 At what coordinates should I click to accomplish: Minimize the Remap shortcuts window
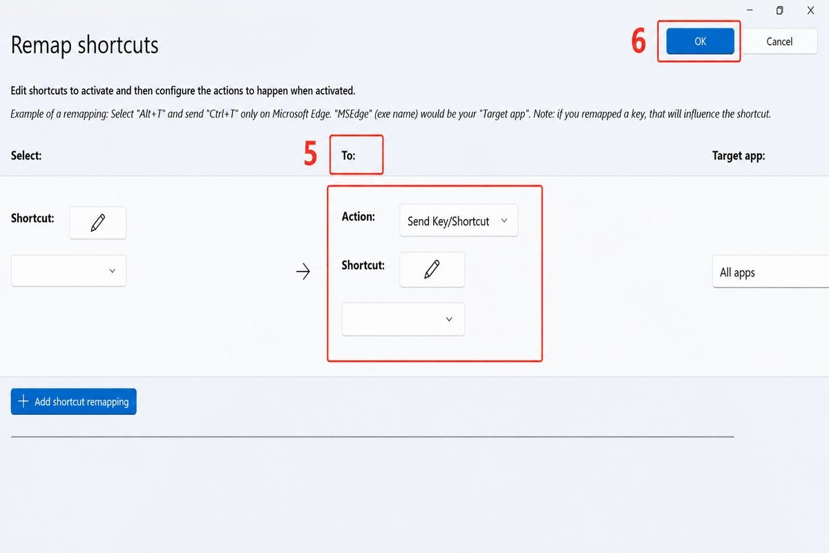click(x=749, y=10)
